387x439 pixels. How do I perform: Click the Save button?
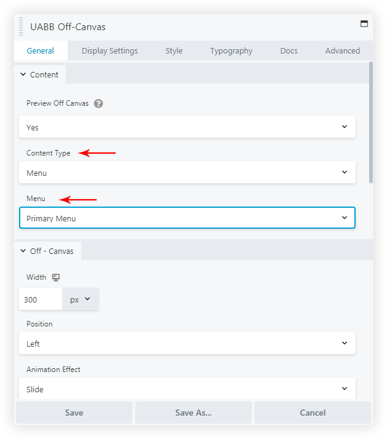74,413
